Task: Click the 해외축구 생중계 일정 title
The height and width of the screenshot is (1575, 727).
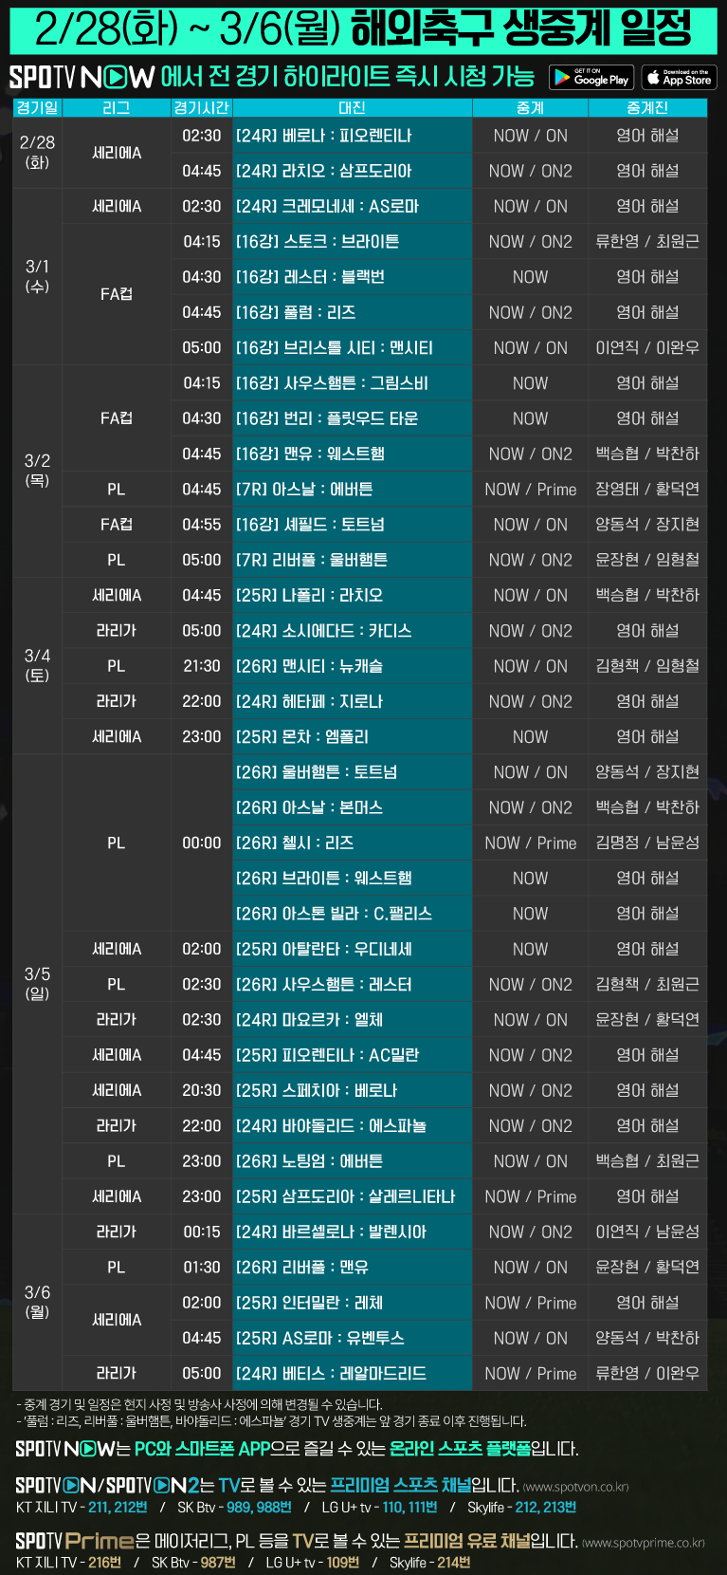Action: tap(520, 28)
